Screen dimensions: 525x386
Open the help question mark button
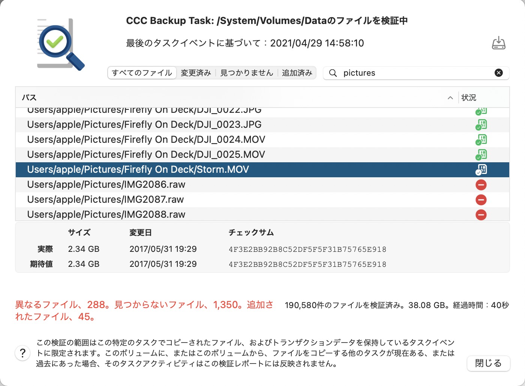(22, 353)
